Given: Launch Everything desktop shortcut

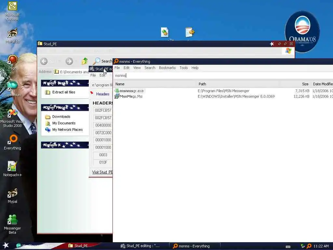Looking at the screenshot, I should (12, 142).
